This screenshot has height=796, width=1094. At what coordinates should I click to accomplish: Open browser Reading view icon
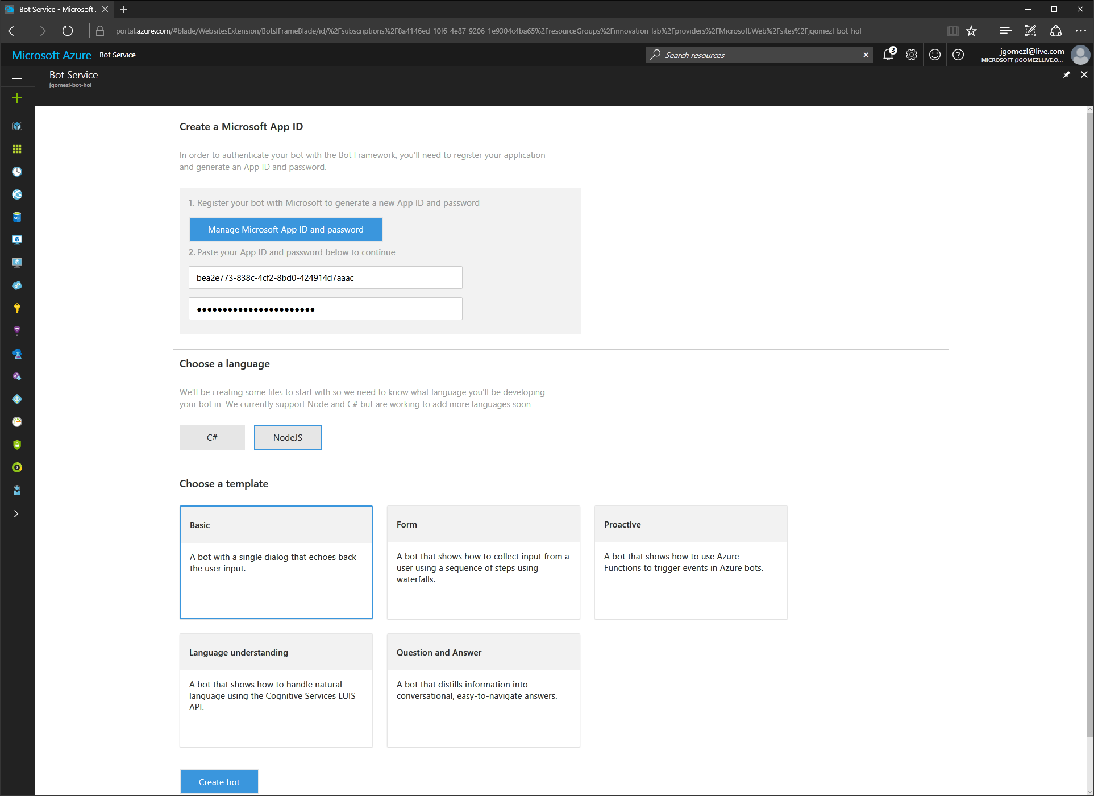953,31
